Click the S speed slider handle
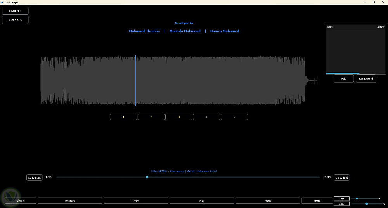The image size is (388, 208). pos(357,198)
